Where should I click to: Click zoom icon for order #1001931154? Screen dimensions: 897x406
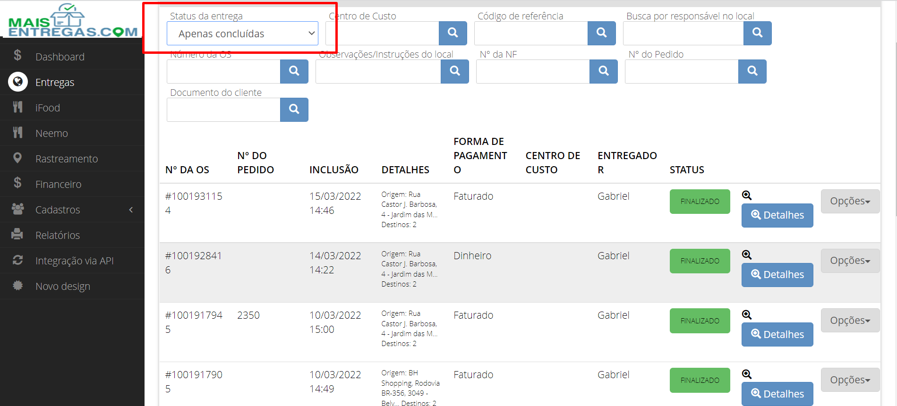click(747, 195)
